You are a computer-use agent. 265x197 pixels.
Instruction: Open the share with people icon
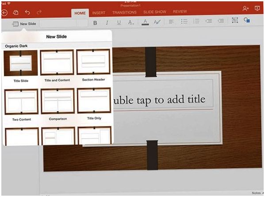[246, 8]
